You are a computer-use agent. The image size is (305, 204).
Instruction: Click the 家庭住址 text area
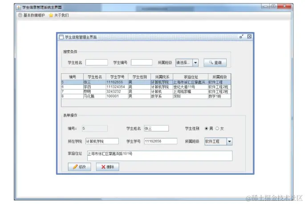[160, 156]
